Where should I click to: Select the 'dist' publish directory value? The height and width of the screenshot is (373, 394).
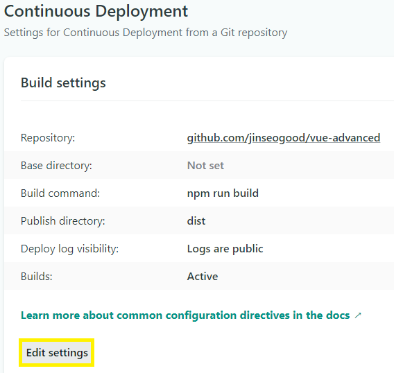196,221
